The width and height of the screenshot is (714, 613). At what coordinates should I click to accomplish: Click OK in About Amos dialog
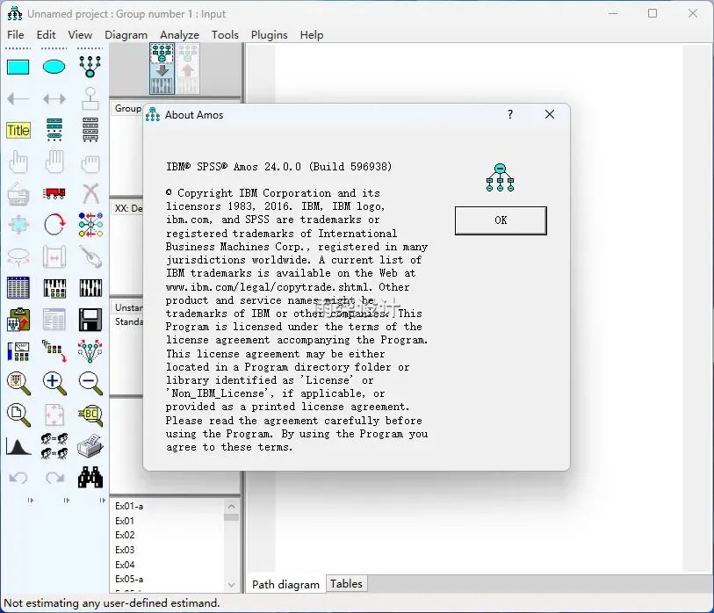(501, 220)
